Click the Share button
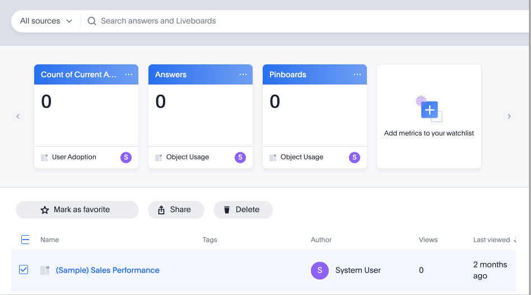The image size is (531, 295). pos(176,210)
